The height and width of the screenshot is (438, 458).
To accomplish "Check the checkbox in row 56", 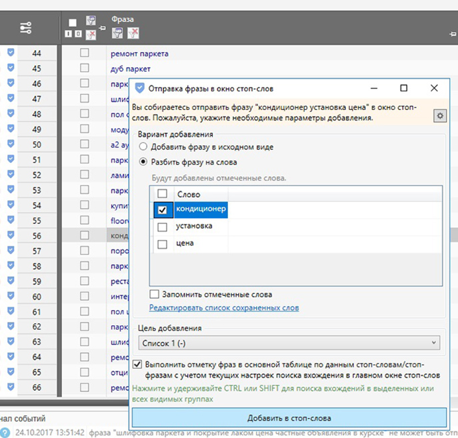I will point(85,235).
